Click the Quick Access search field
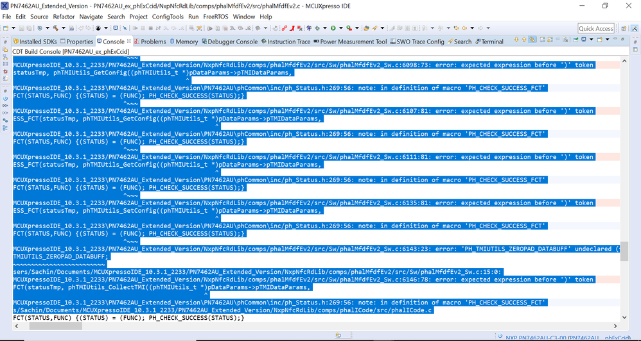Image resolution: width=641 pixels, height=341 pixels. coord(595,29)
